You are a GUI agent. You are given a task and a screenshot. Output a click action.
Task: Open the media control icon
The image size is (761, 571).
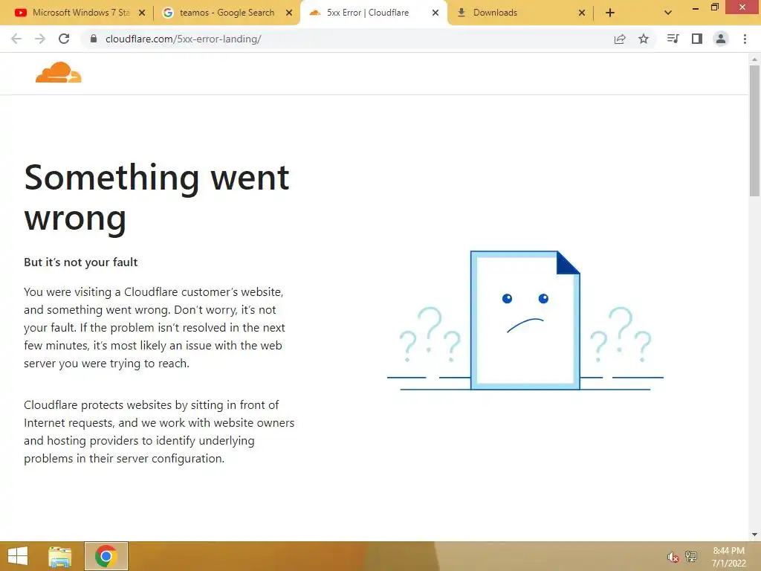pos(673,39)
